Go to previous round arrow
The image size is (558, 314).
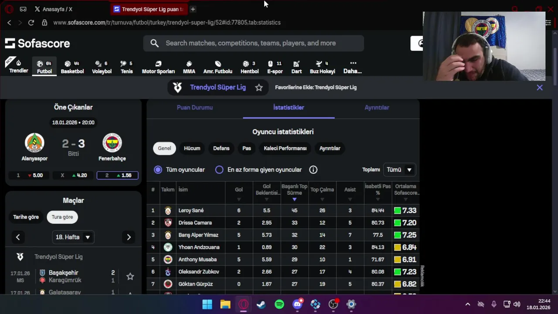coord(18,237)
